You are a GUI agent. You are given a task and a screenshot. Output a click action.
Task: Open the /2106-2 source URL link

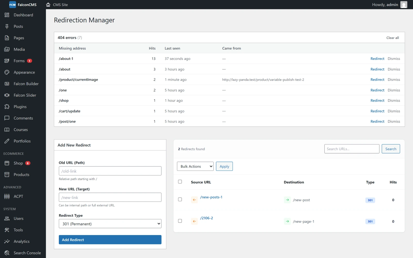pos(206,218)
